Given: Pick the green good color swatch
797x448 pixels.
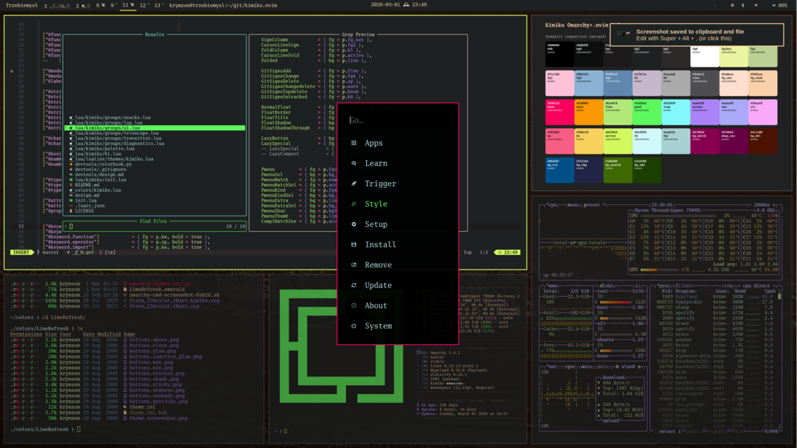Looking at the screenshot, I should point(646,112).
